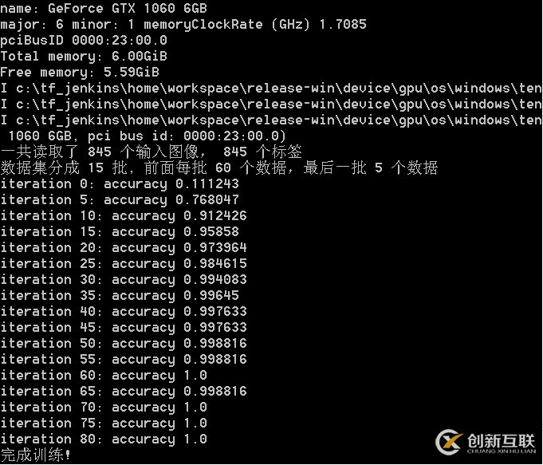Click the line reading 845 个输入图像
The width and height of the screenshot is (543, 465).
(x=151, y=152)
